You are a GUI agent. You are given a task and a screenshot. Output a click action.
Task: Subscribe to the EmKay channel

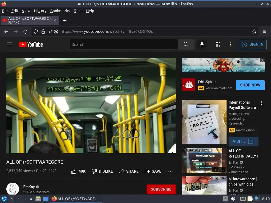pyautogui.click(x=161, y=189)
